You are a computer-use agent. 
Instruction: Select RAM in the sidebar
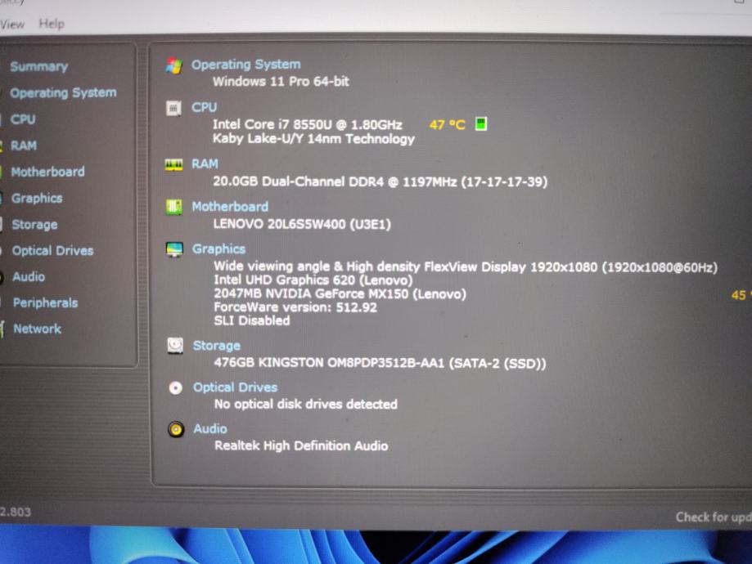click(x=24, y=145)
